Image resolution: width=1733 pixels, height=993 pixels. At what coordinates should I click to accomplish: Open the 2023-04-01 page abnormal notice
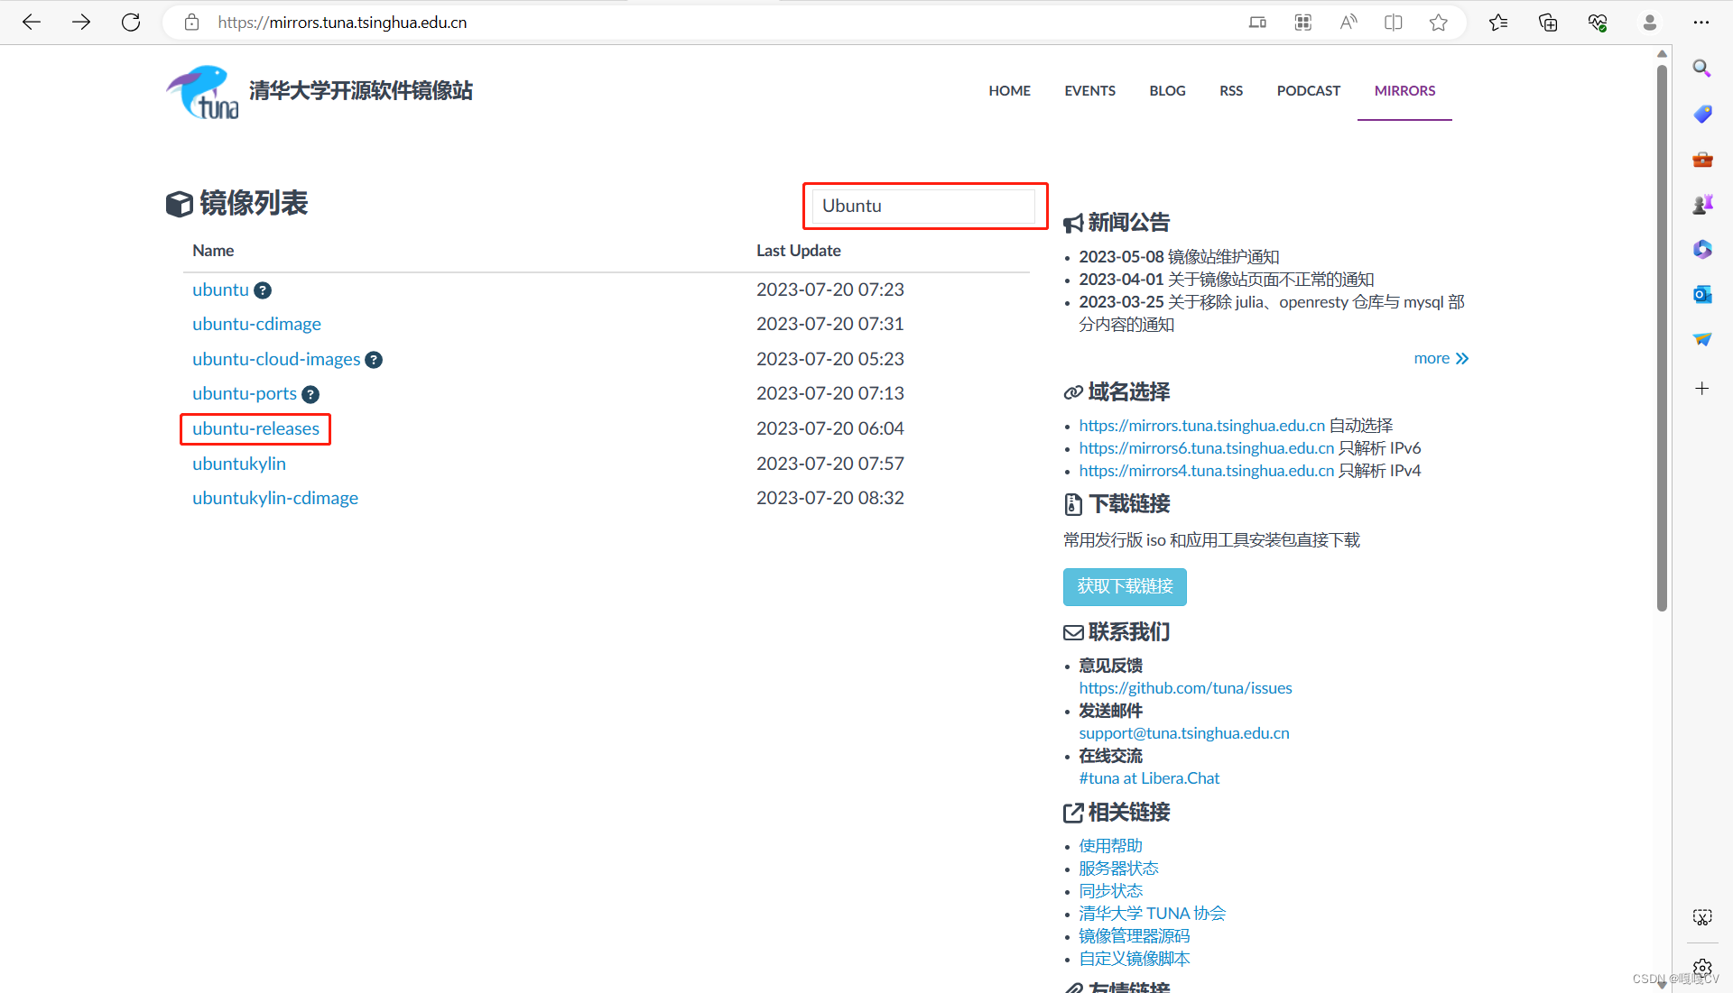[1227, 280]
